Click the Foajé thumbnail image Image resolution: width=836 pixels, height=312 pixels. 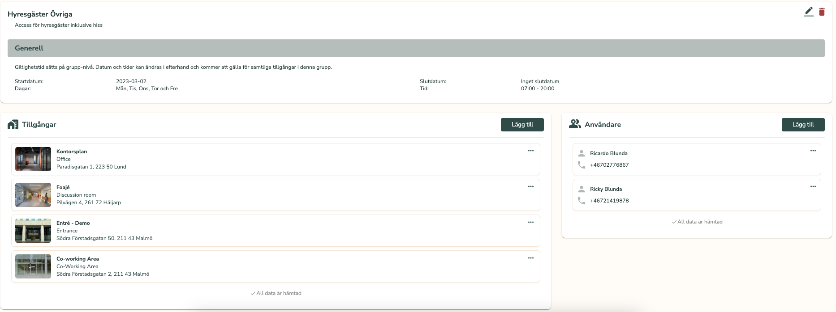[x=33, y=195]
